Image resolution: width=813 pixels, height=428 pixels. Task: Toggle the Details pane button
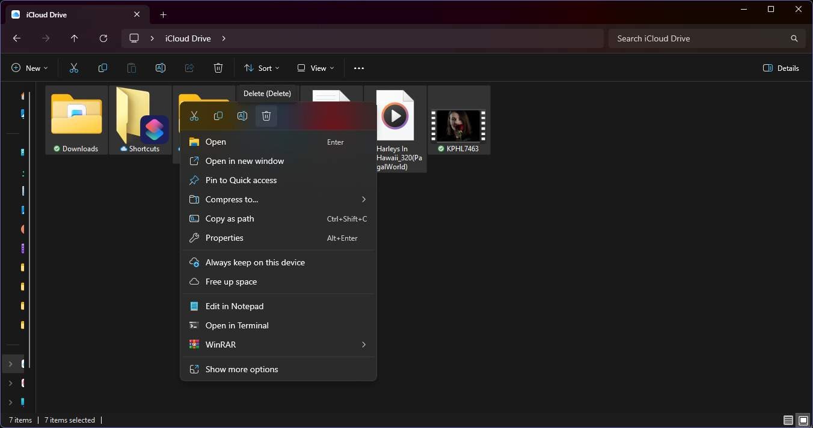[x=781, y=68]
